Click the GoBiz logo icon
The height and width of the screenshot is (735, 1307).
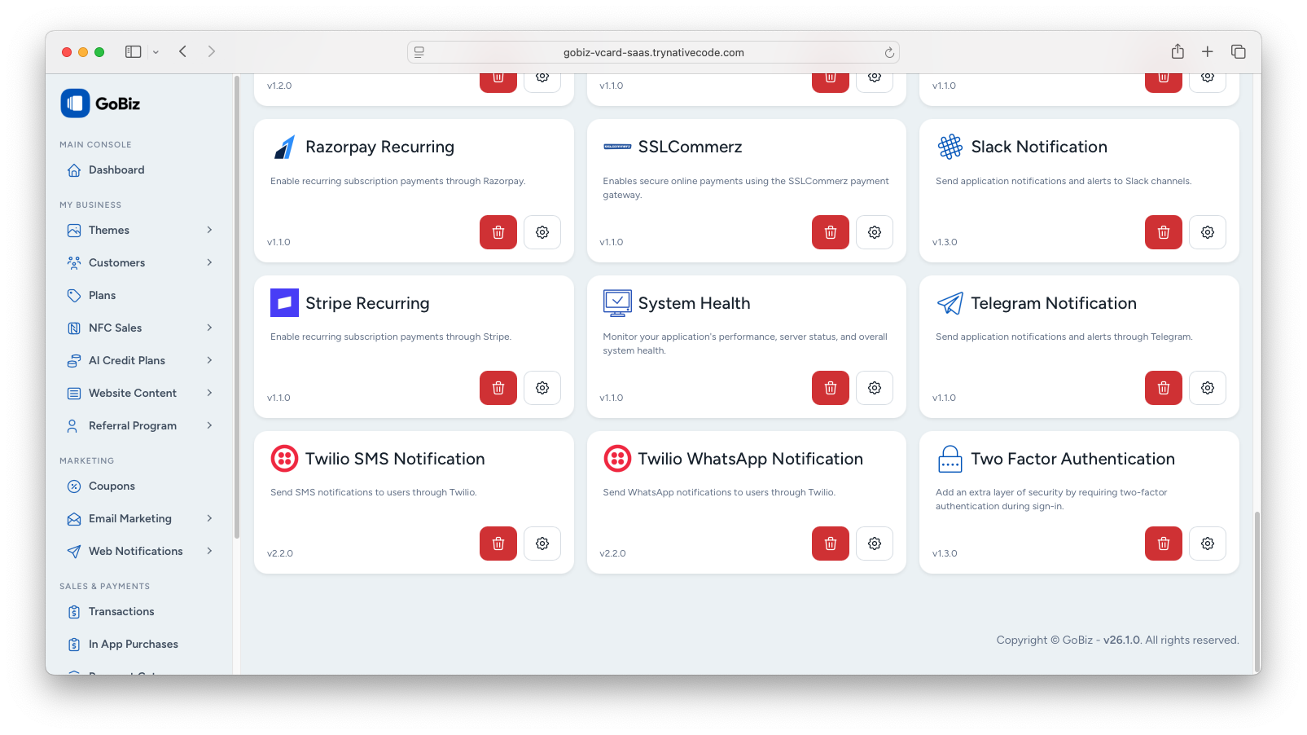[x=75, y=103]
